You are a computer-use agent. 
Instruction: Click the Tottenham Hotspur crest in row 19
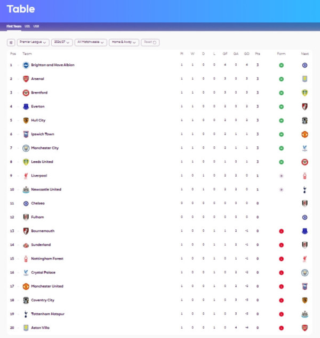26,314
